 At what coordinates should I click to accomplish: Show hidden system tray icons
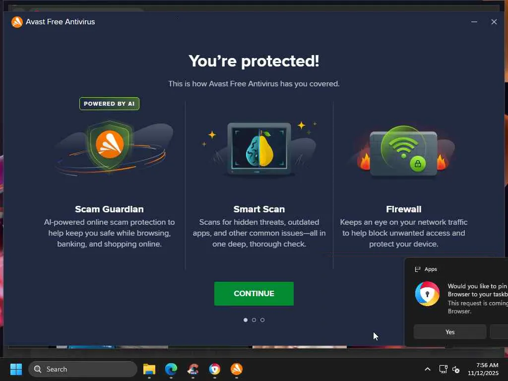[x=428, y=369]
